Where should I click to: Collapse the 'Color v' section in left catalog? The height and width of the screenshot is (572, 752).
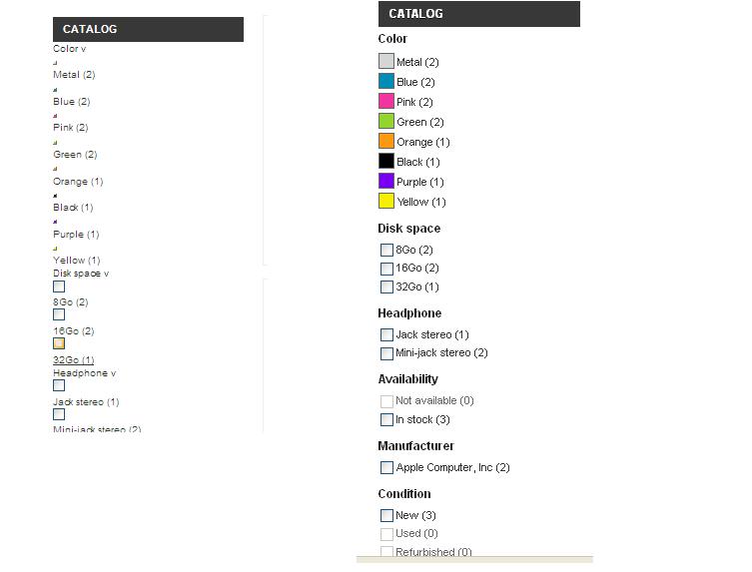pyautogui.click(x=70, y=49)
